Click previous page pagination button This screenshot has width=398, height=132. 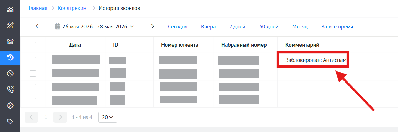(x=31, y=117)
